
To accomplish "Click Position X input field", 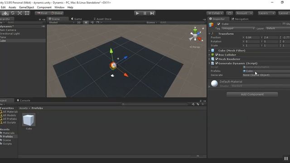I will [x=252, y=37].
